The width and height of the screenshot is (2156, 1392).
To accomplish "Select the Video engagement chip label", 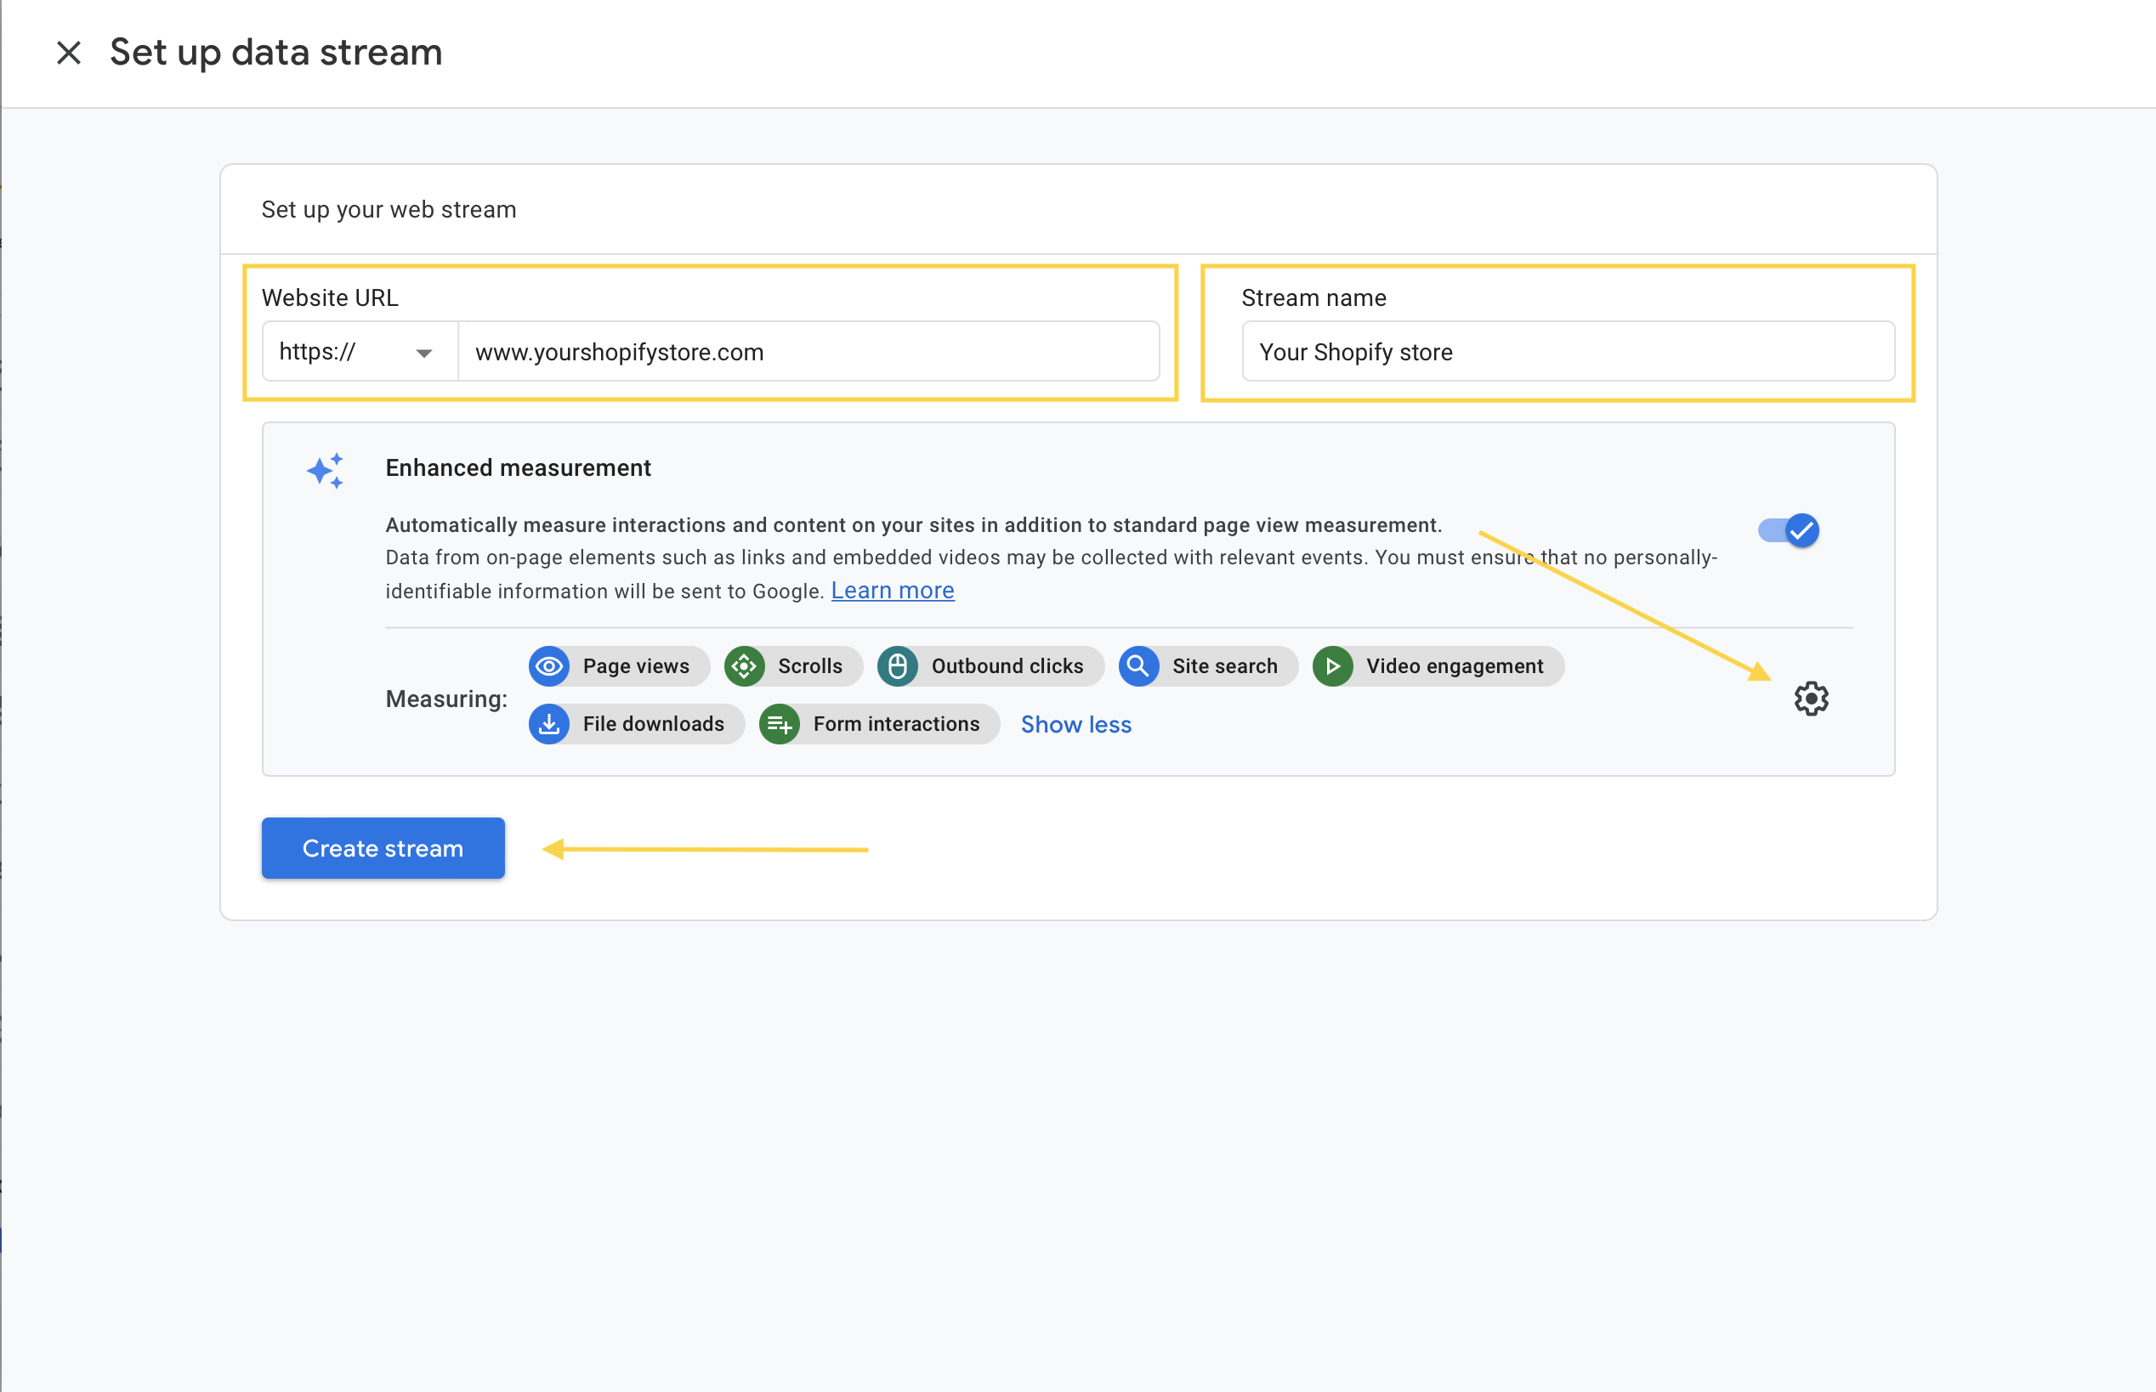I will tap(1455, 666).
